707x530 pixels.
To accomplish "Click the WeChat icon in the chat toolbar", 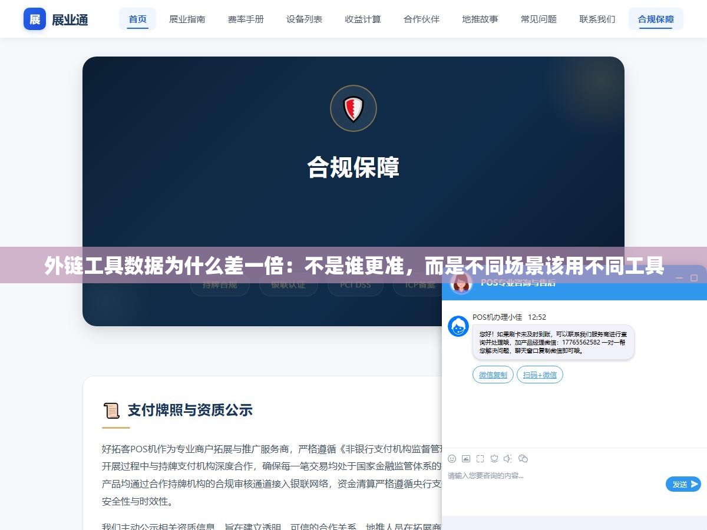I will (523, 458).
